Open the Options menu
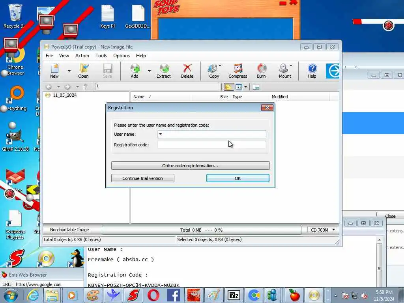Screen dimensions: 404x303 click(x=122, y=56)
